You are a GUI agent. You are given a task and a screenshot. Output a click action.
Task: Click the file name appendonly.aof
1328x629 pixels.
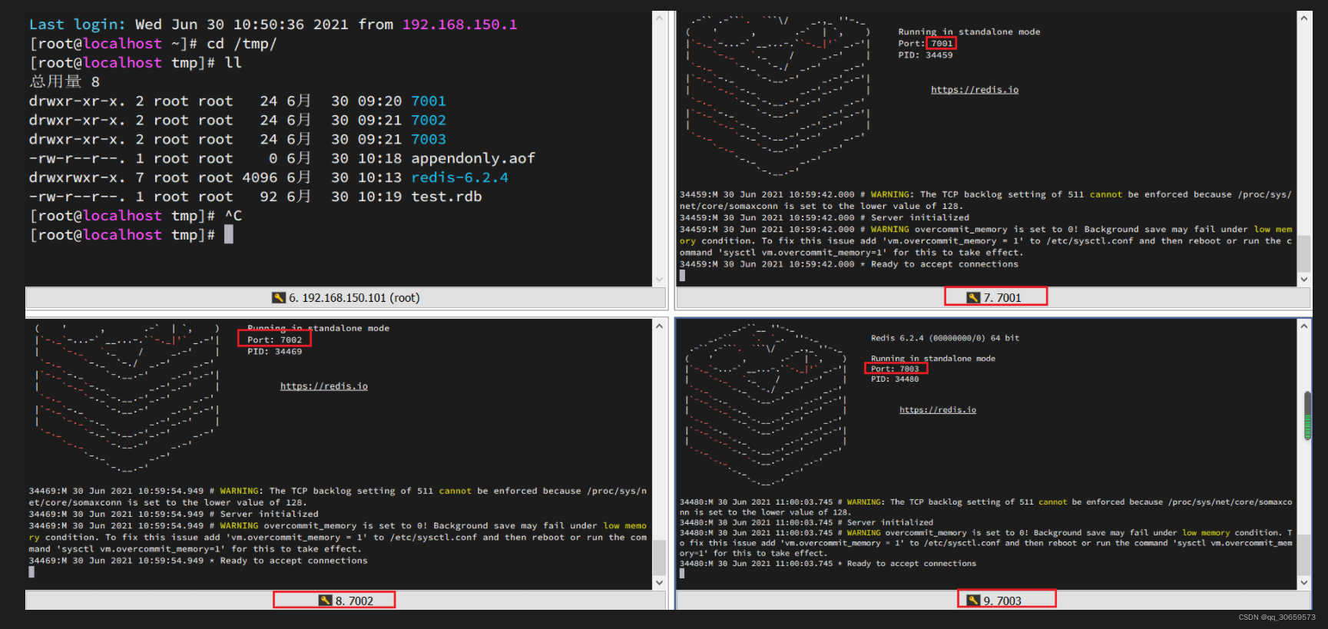[473, 159]
